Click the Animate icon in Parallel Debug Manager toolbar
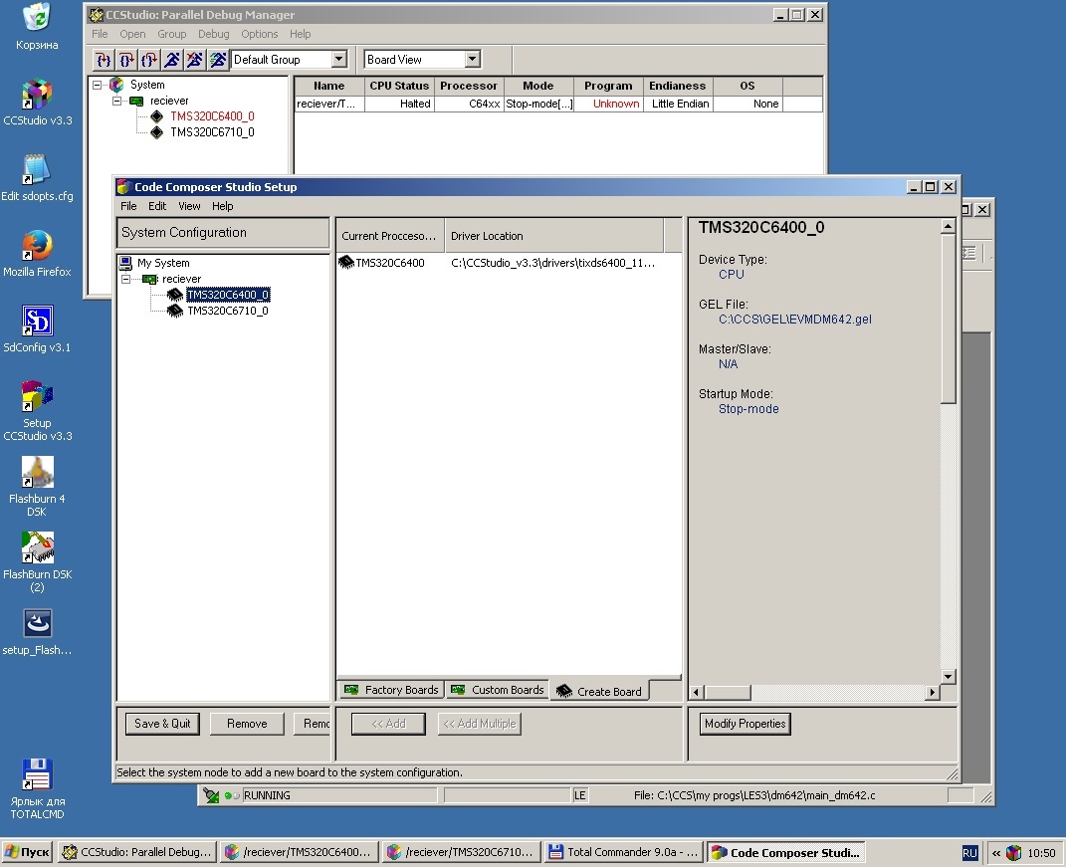The image size is (1066, 867). (218, 60)
